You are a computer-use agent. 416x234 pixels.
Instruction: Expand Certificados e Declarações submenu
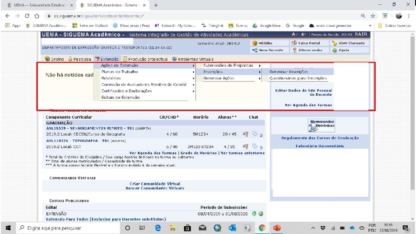pyautogui.click(x=145, y=91)
